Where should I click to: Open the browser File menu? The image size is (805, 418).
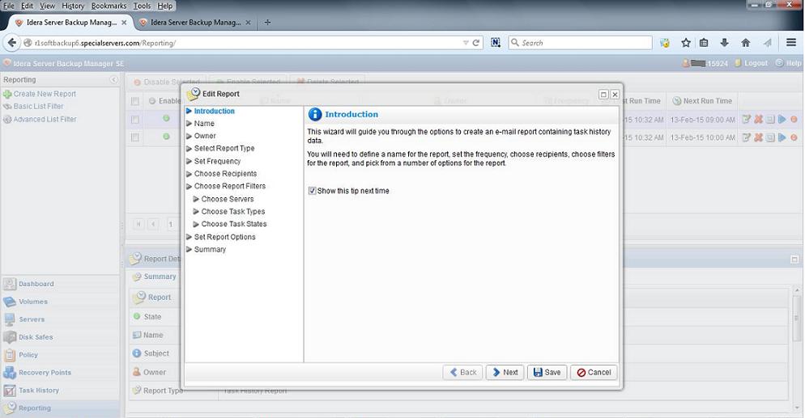pos(9,6)
